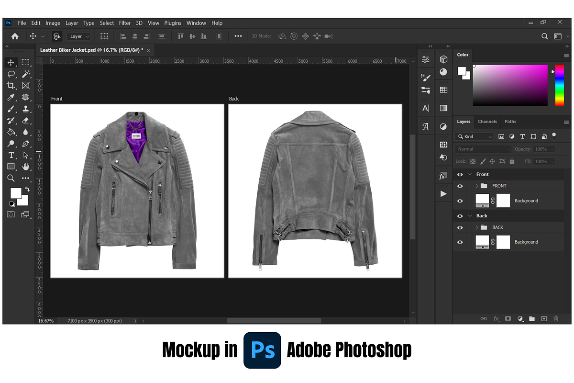Select the Hand tool
The height and width of the screenshot is (383, 574).
(26, 167)
